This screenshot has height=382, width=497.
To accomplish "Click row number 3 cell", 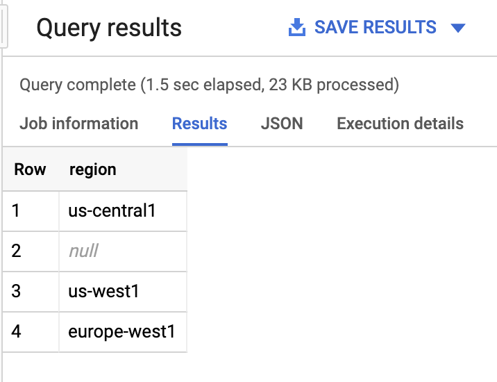I will coord(31,292).
